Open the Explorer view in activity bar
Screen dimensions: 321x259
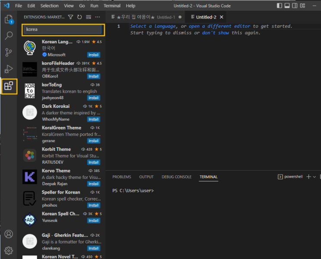pos(9,19)
